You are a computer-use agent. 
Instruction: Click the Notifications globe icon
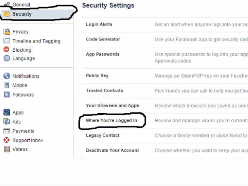tap(7, 76)
